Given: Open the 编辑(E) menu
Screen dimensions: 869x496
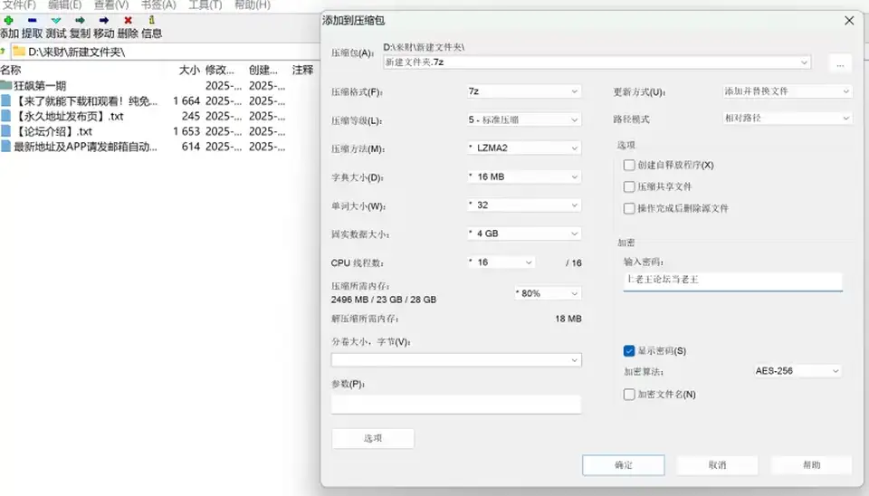Looking at the screenshot, I should (x=65, y=5).
